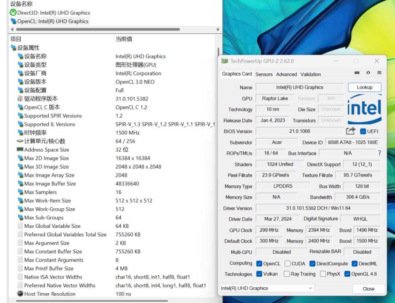Screen dimensions: 395x303
Task: Open the Advanced tab
Action: pyautogui.click(x=286, y=74)
